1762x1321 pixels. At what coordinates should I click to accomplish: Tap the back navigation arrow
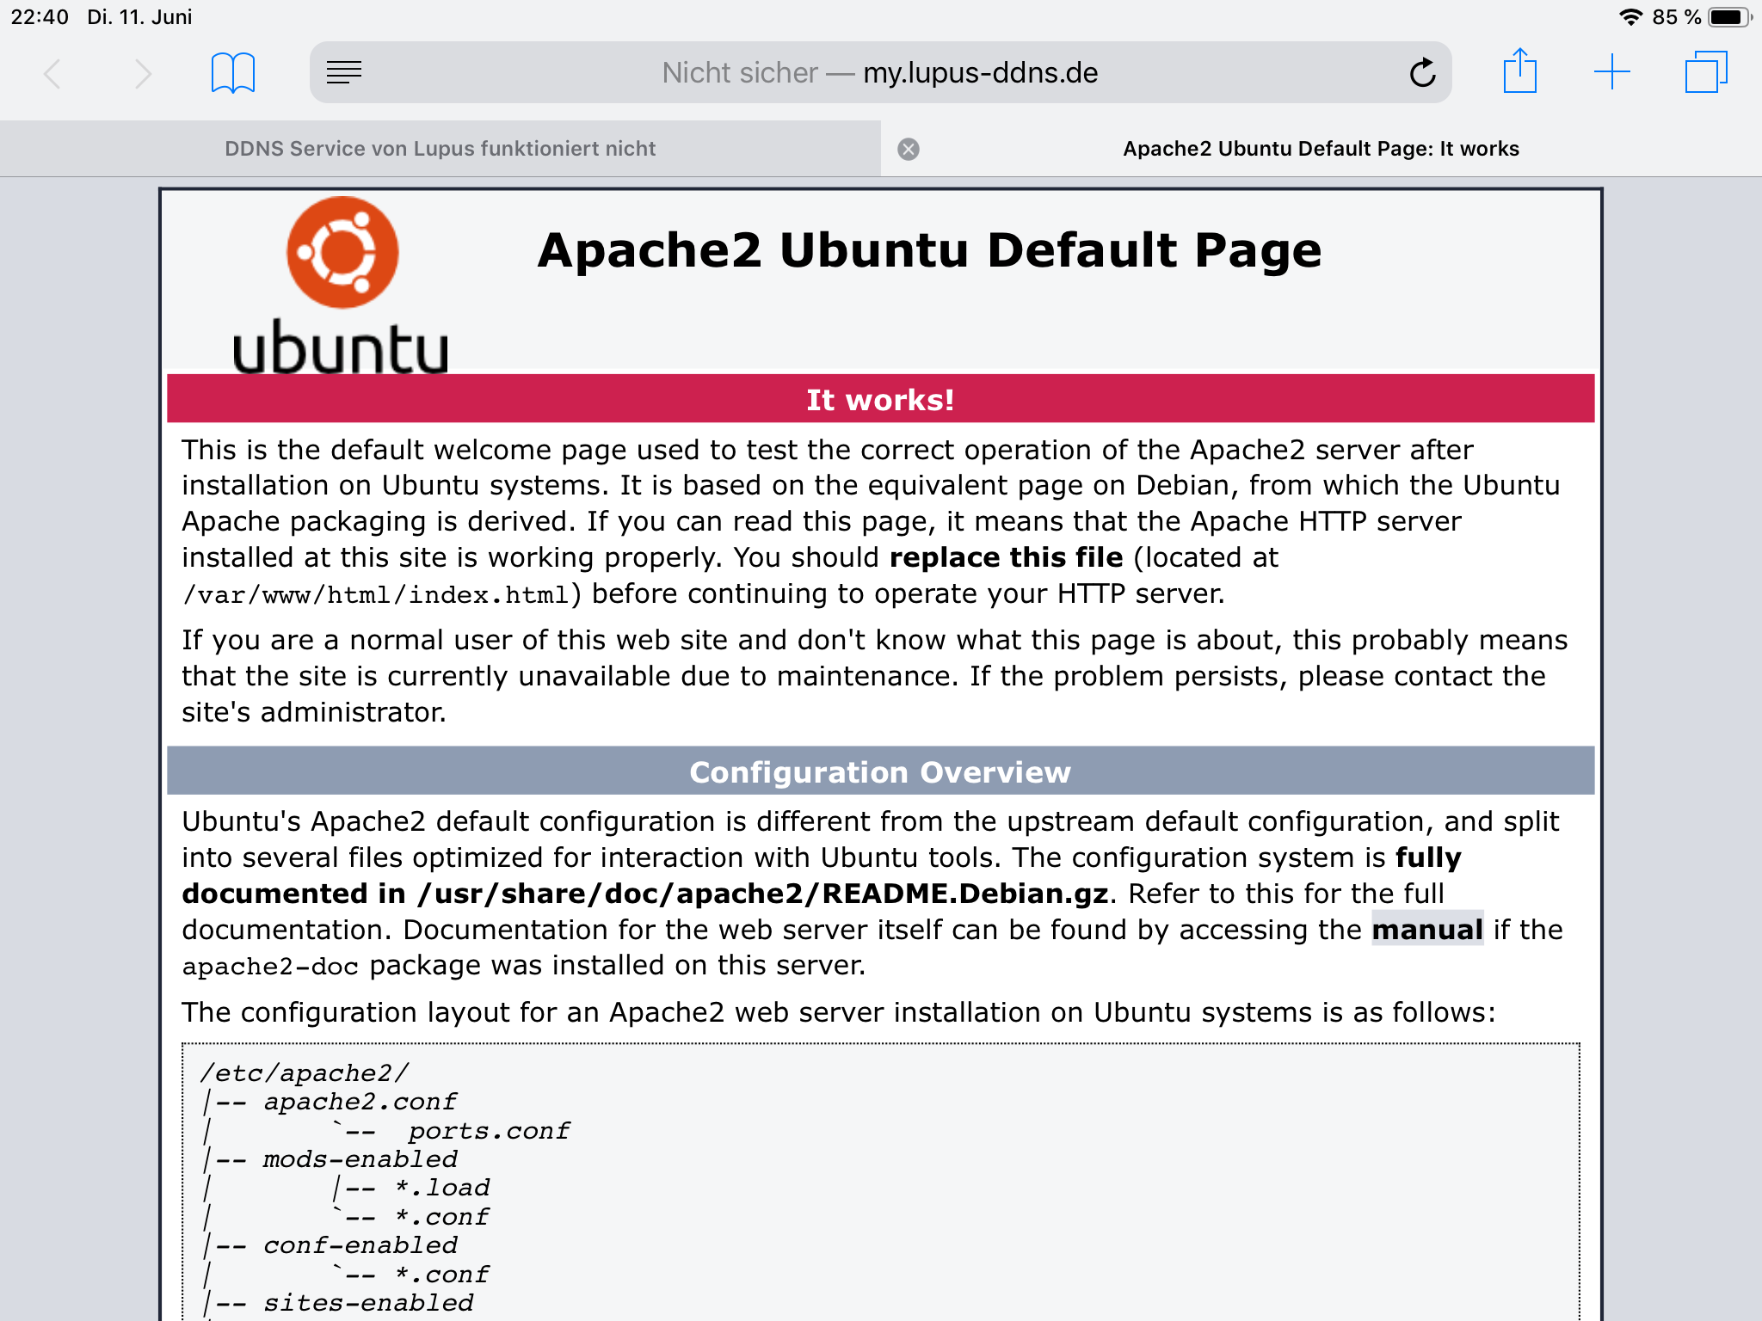(52, 73)
